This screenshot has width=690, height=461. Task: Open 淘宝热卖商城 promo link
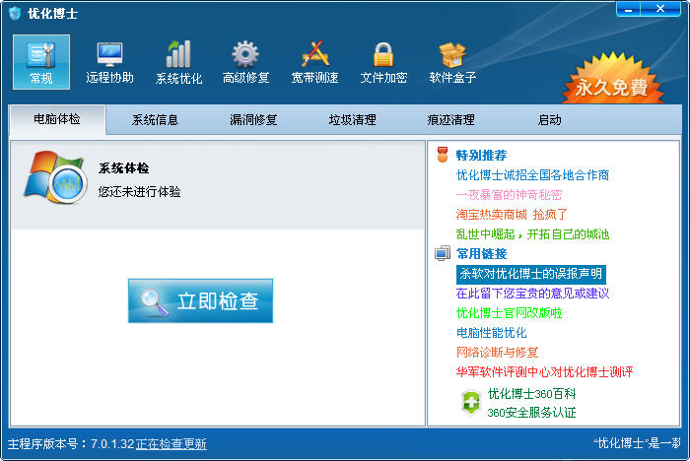click(512, 214)
